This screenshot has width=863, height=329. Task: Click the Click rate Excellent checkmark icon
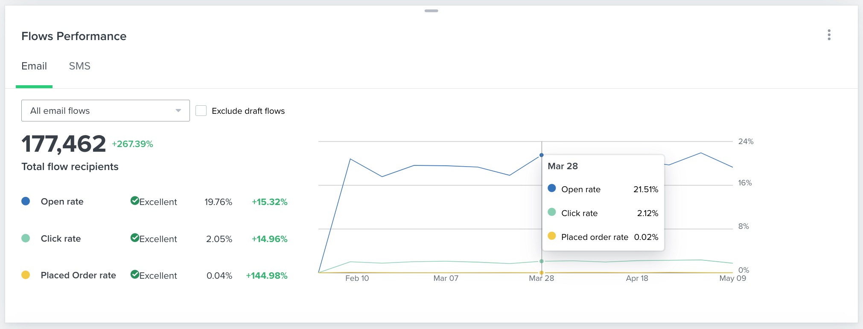coord(135,238)
